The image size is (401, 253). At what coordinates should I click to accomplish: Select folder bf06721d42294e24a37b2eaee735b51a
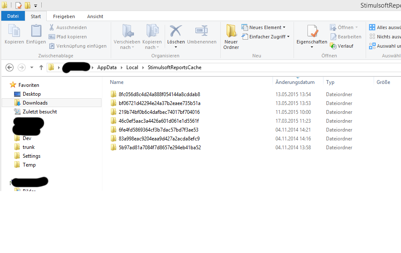159,103
